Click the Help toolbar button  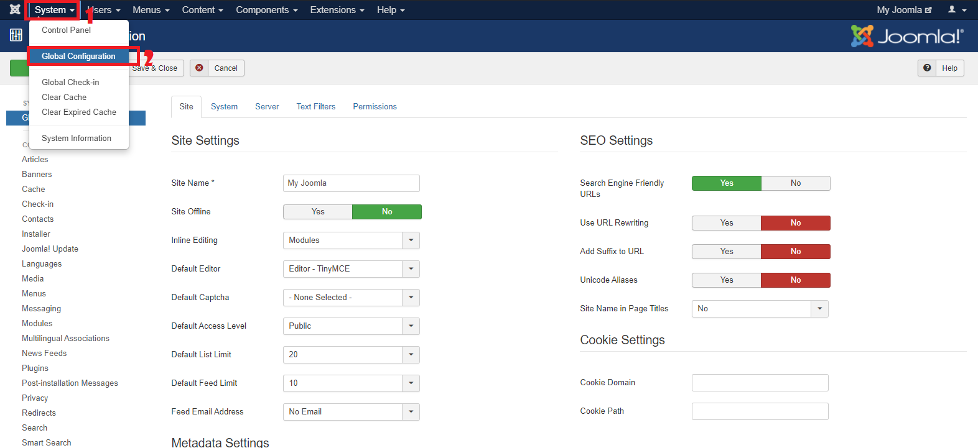941,68
